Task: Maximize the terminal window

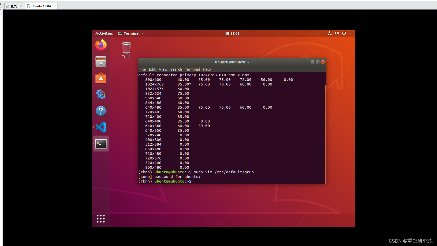Action: point(318,62)
